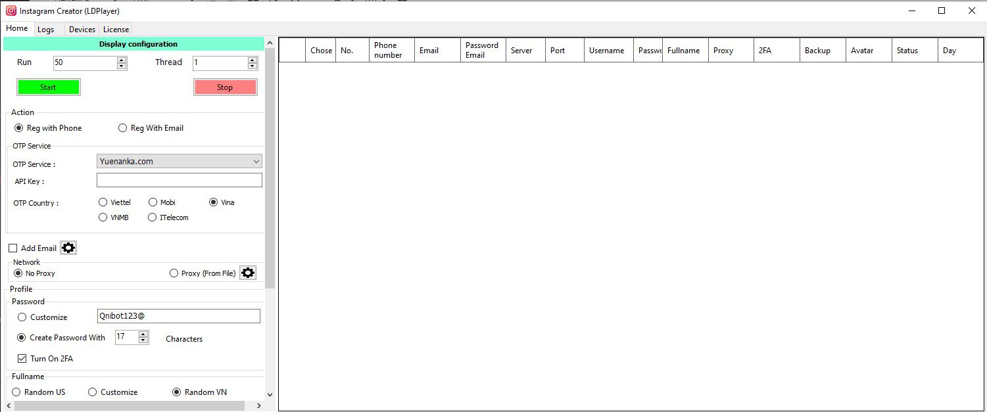Click the Display configuration header bar
The image size is (987, 412).
click(134, 44)
